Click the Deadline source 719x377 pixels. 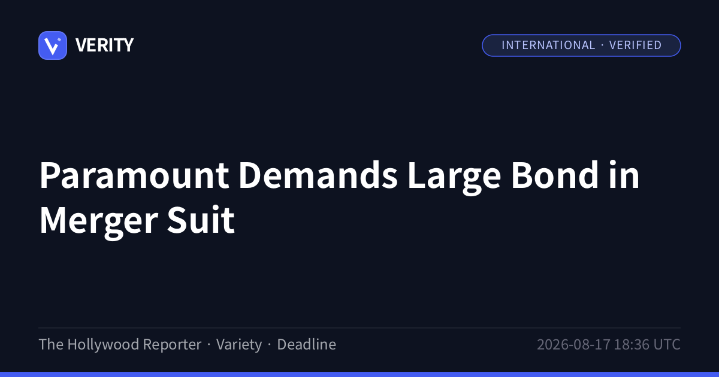pyautogui.click(x=306, y=345)
